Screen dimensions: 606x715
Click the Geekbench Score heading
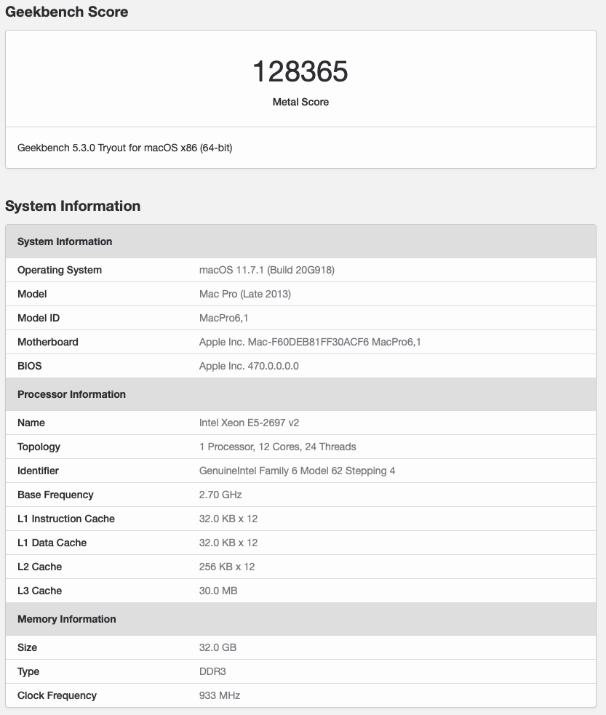(x=67, y=12)
